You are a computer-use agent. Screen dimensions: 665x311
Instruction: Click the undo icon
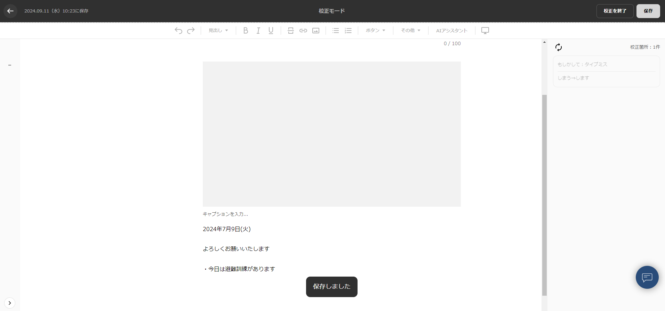(x=178, y=31)
